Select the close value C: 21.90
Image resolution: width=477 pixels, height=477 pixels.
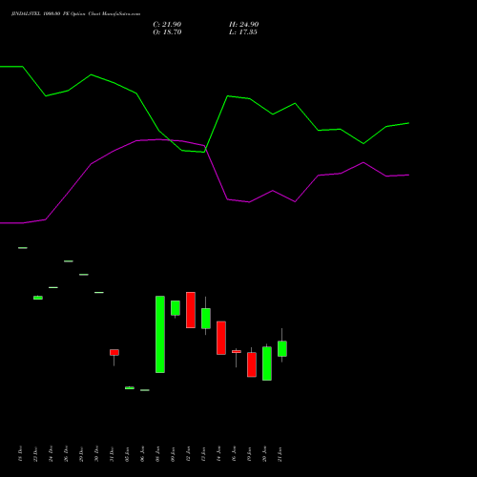coord(167,25)
